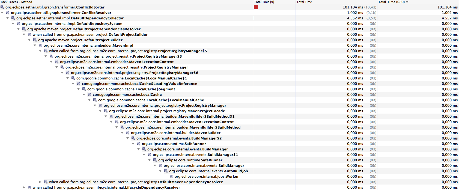
Task: Click the LocalCache$LoadingValueReference row icon
Action: [x=79, y=84]
